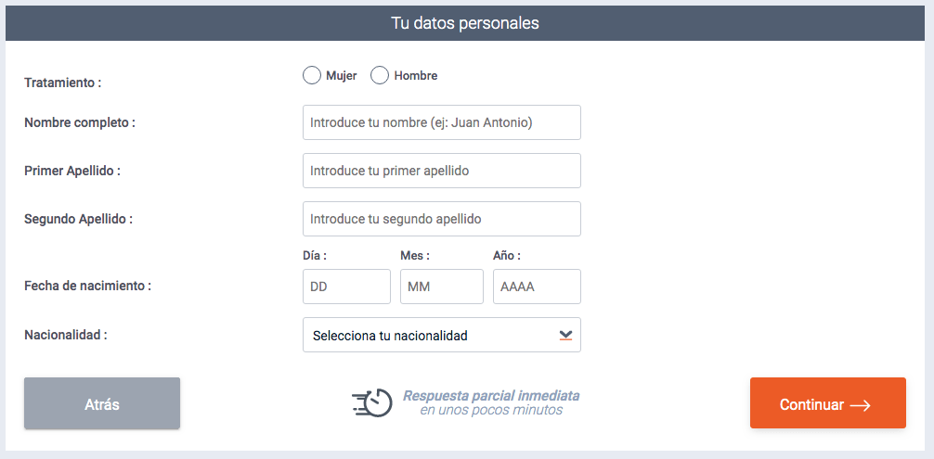Select the MM month field
934x459 pixels.
(442, 287)
